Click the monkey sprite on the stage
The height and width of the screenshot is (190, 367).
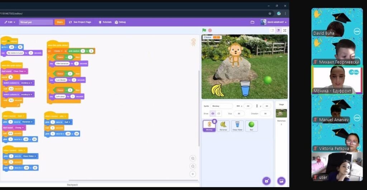(x=235, y=55)
